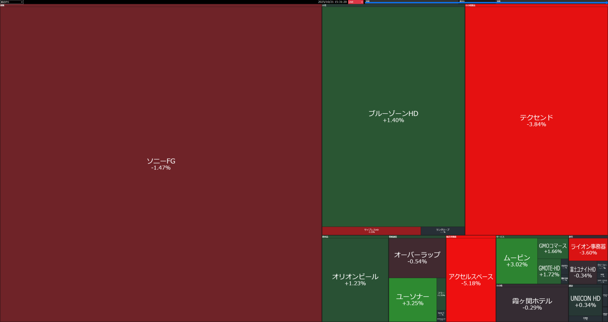This screenshot has height=322, width=608.
Task: Select the ラングローブ small tile
Action: pyautogui.click(x=442, y=231)
